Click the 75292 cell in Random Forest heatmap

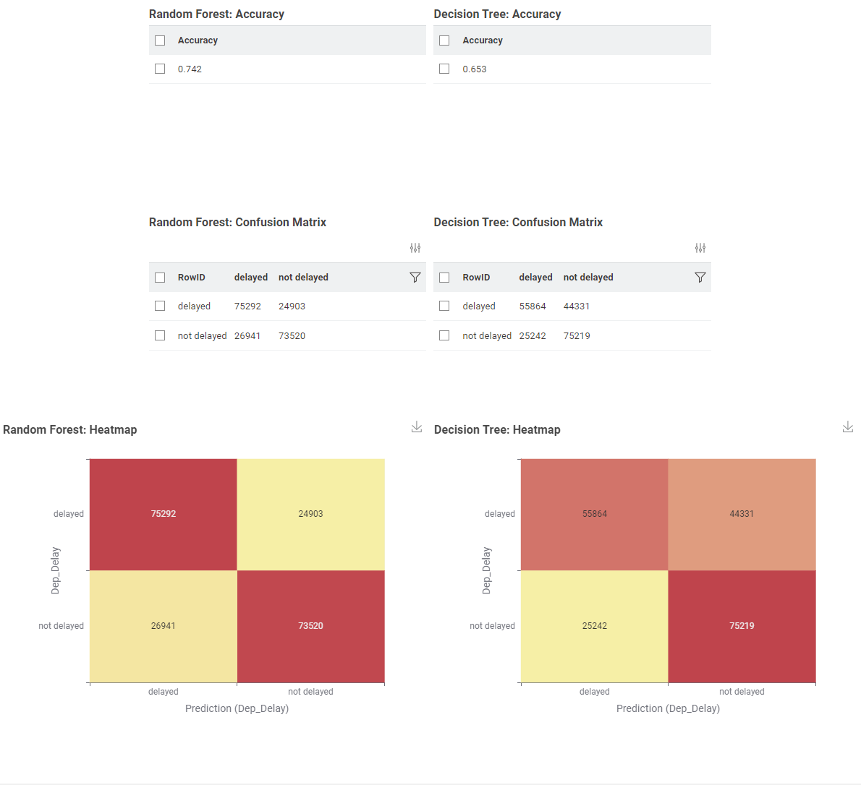tap(164, 514)
